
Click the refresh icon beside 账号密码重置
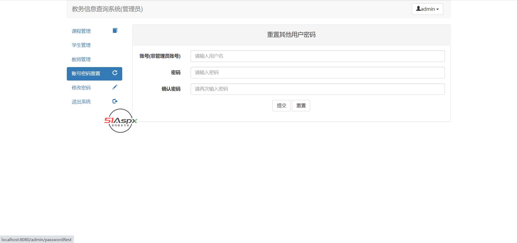(x=115, y=73)
